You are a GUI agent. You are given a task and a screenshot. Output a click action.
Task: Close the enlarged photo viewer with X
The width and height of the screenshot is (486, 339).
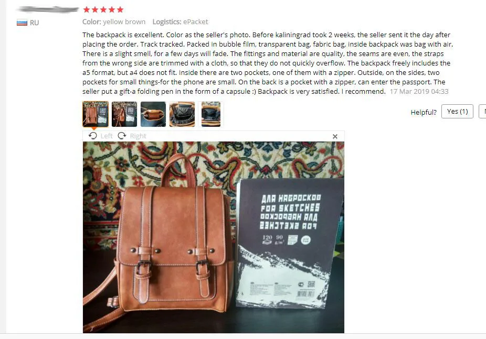(335, 136)
